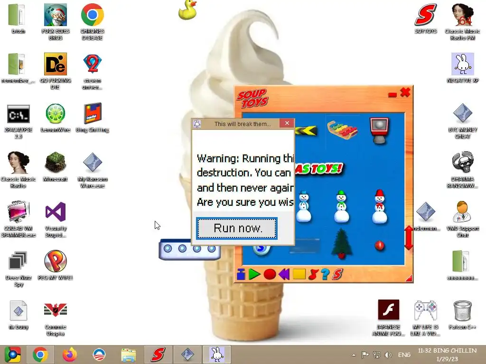The image size is (486, 364).
Task: Open MY LIFE IS LIKE A VID... controller icon
Action: tap(426, 310)
